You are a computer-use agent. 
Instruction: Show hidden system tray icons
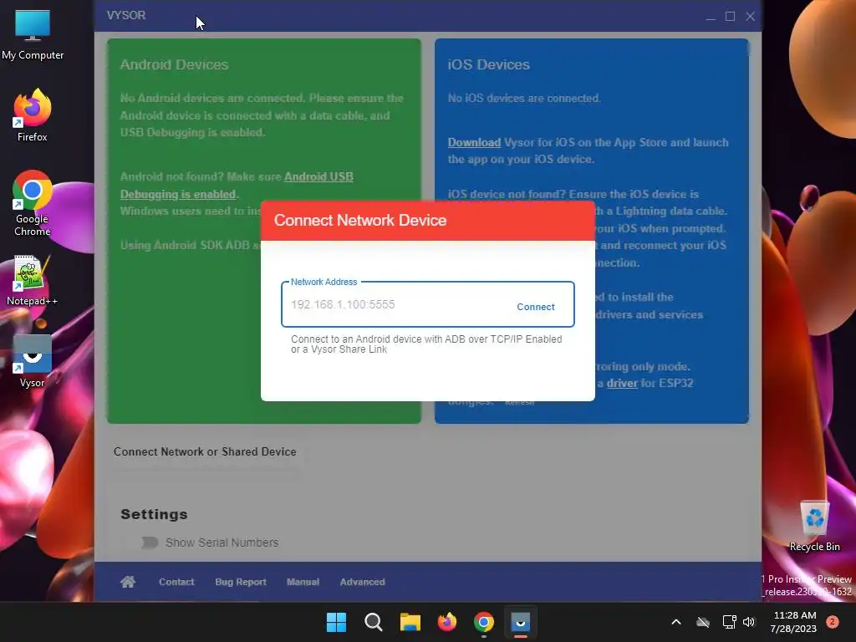pyautogui.click(x=675, y=622)
